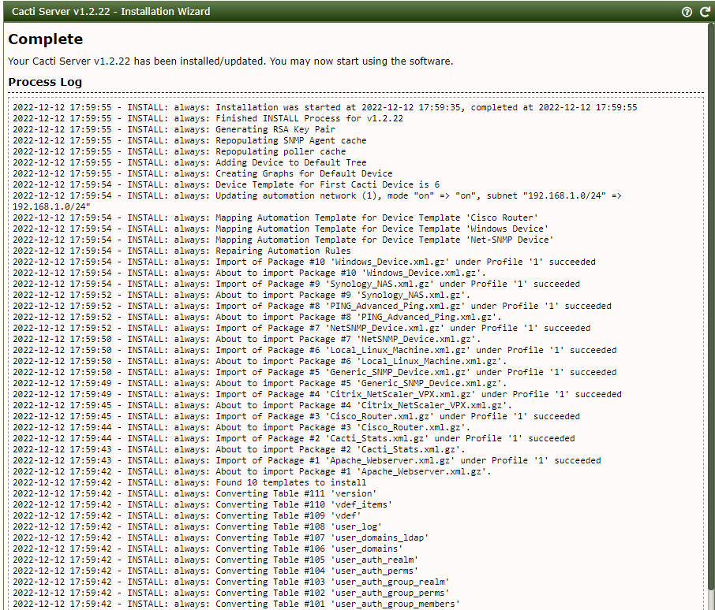The image size is (715, 610).
Task: Click 'Import of Package #6 Local_Linux_Machine.xml.gz' line
Action: coord(315,350)
